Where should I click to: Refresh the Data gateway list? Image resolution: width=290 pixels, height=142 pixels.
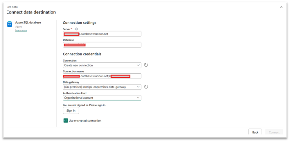pos(146,87)
